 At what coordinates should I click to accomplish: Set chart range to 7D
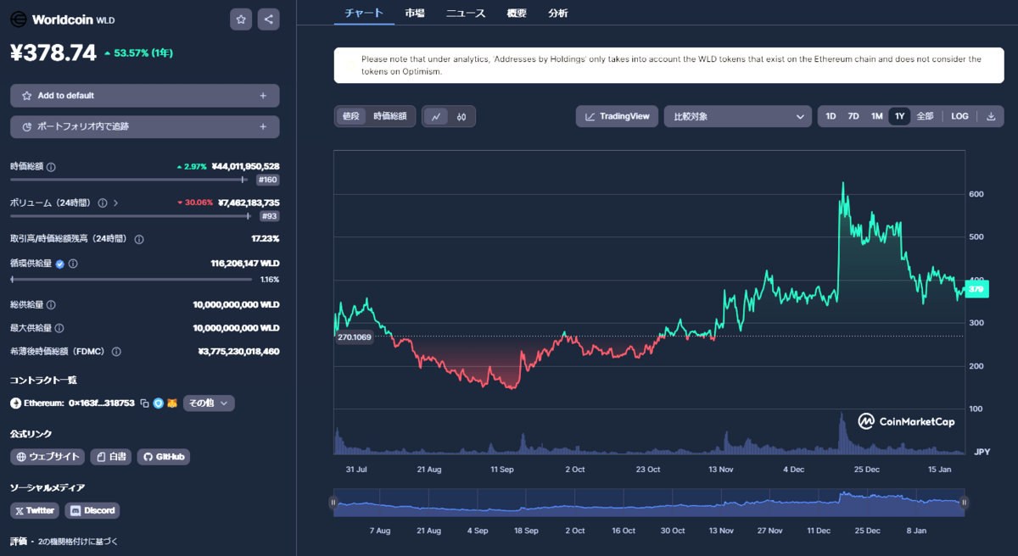tap(853, 116)
